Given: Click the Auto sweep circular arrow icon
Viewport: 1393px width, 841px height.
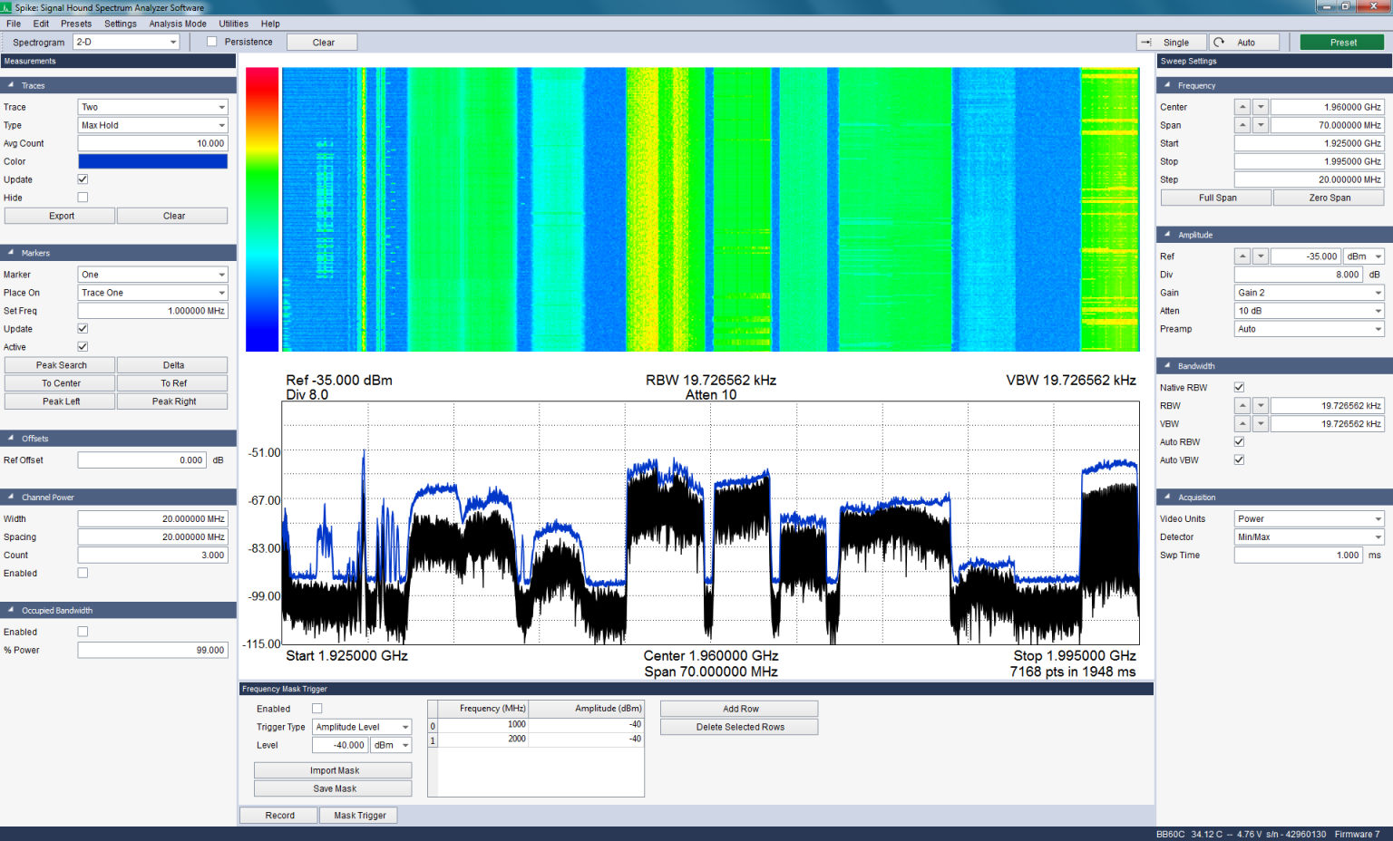Looking at the screenshot, I should point(1220,43).
